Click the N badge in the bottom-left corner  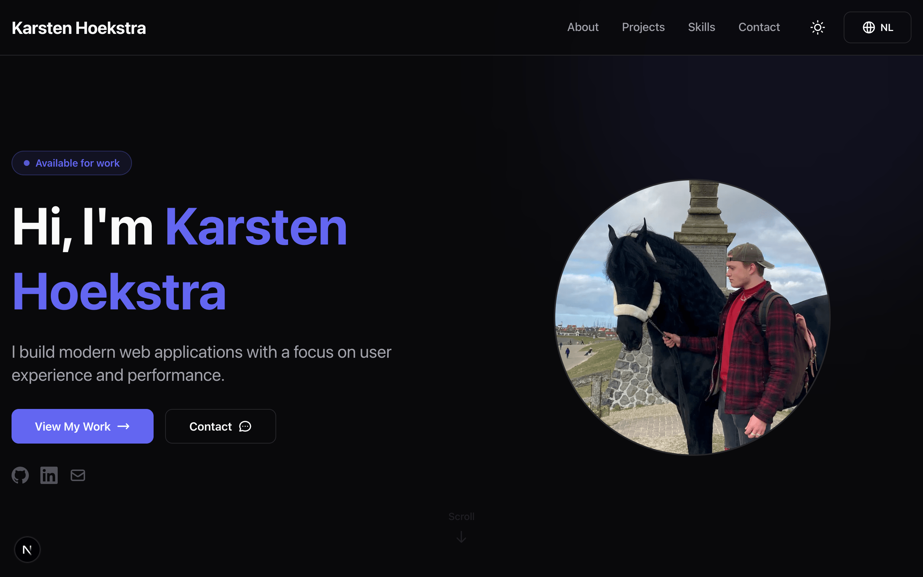[x=27, y=550]
